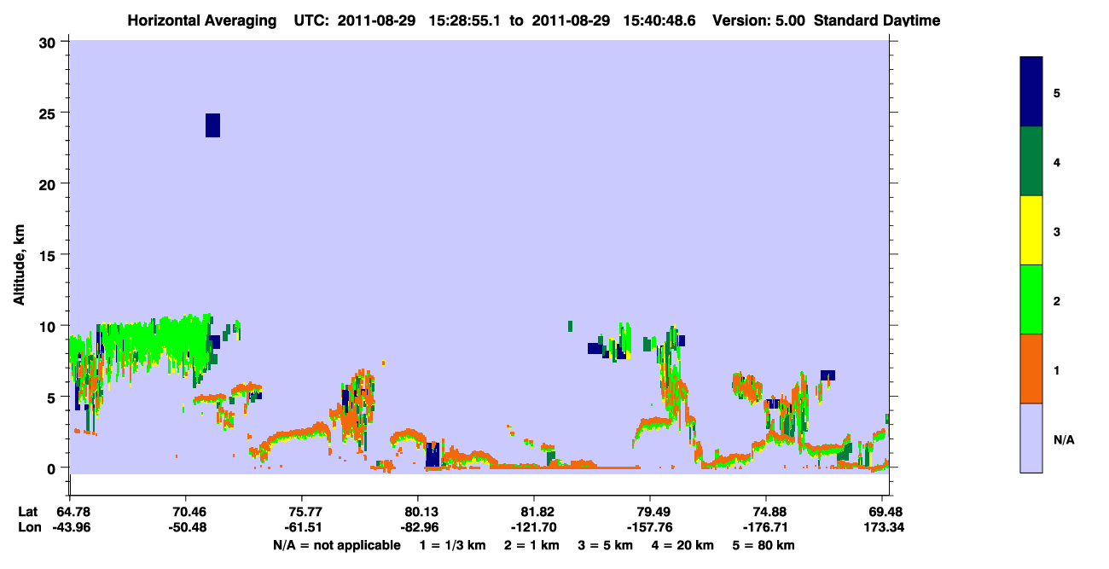Click longitude value -157.76
Screen dimensions: 1109x569
[651, 527]
